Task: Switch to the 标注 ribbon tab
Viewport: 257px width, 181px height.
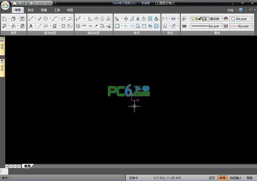Action: point(31,9)
